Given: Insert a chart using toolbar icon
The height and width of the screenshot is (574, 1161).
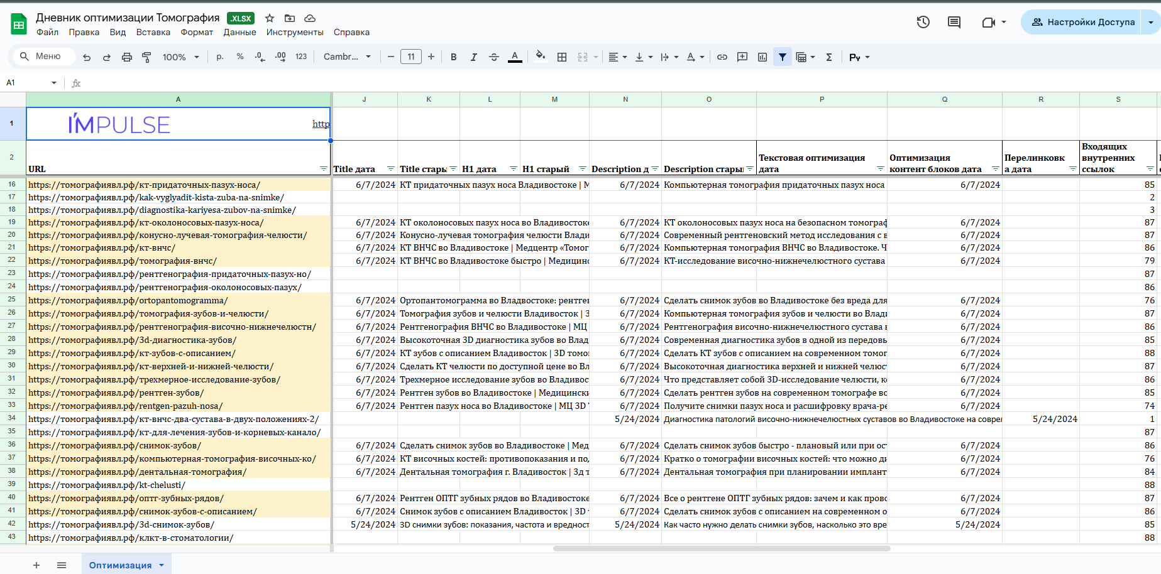Looking at the screenshot, I should point(762,57).
